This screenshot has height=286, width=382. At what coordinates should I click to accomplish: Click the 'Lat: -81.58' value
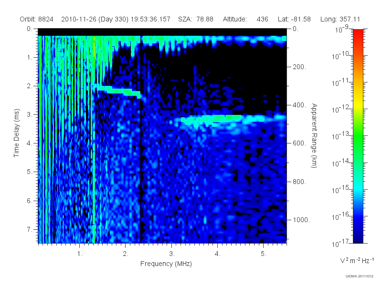tap(294, 19)
